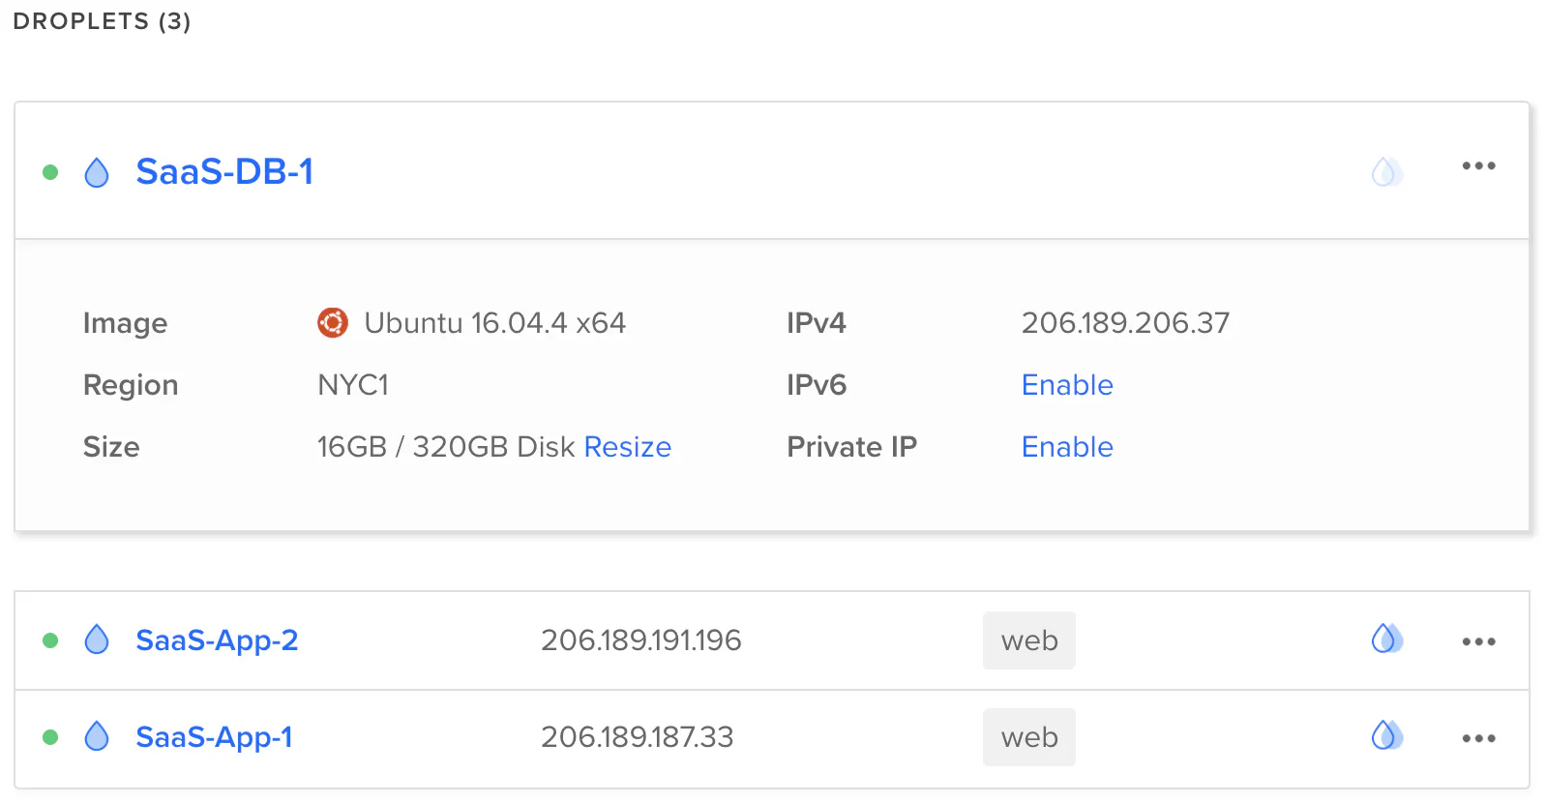Click the droplet icon beside SaaS-DB-1
The height and width of the screenshot is (803, 1546).
click(x=97, y=172)
